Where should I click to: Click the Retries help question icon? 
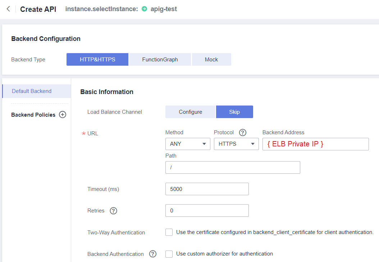pyautogui.click(x=114, y=211)
